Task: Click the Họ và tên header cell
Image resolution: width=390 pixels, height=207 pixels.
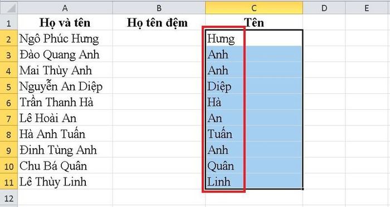Action: pyautogui.click(x=65, y=23)
